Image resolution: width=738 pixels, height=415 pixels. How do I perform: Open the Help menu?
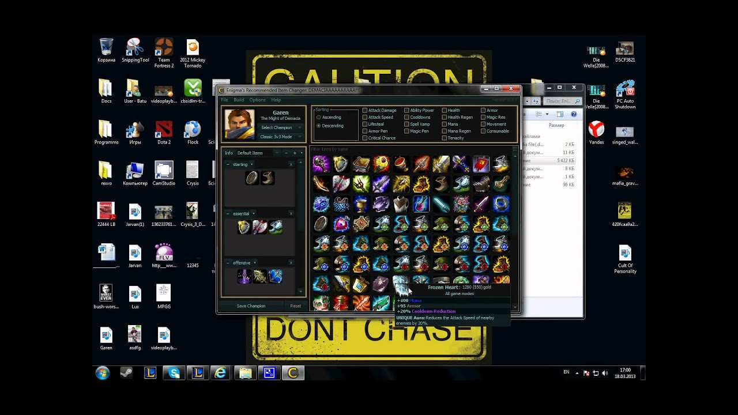(276, 100)
